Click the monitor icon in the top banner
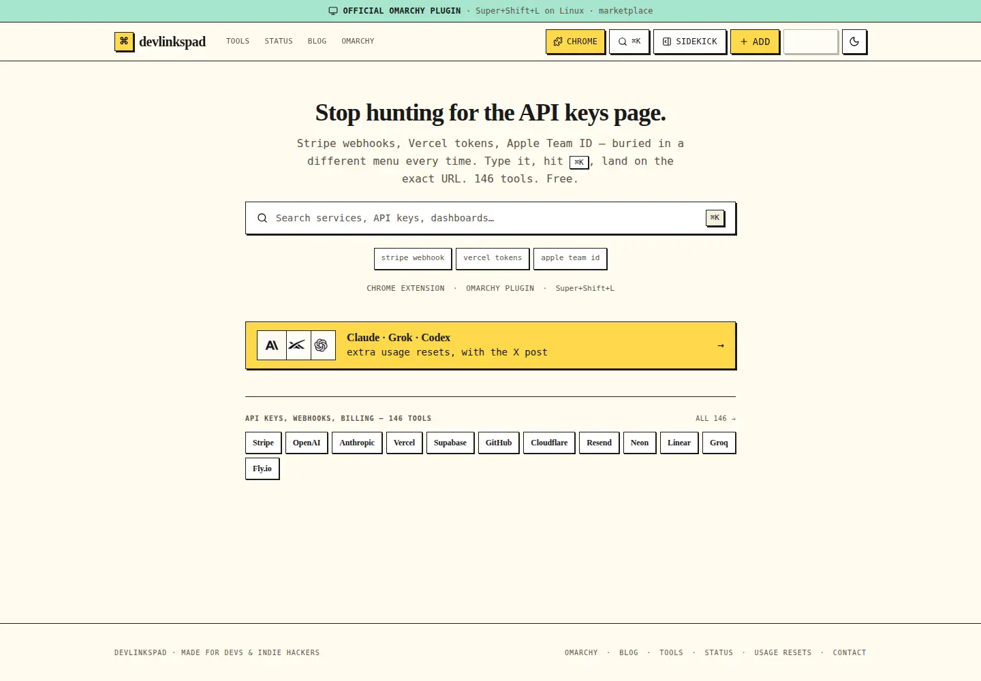 tap(333, 11)
